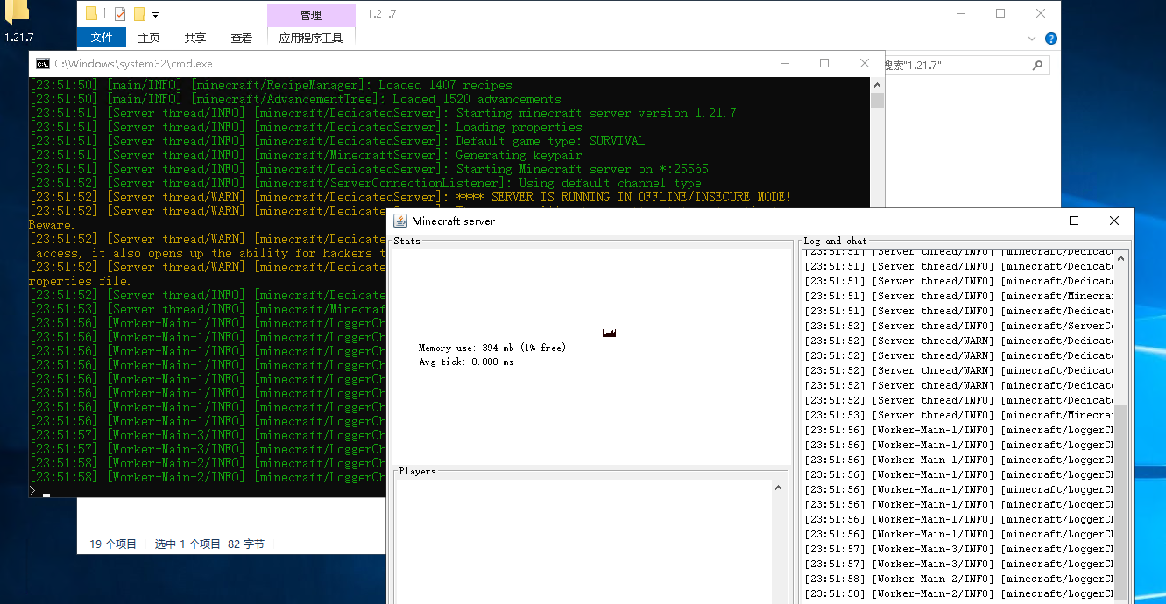Close the Explorer 1.21.7 window

click(x=1041, y=14)
